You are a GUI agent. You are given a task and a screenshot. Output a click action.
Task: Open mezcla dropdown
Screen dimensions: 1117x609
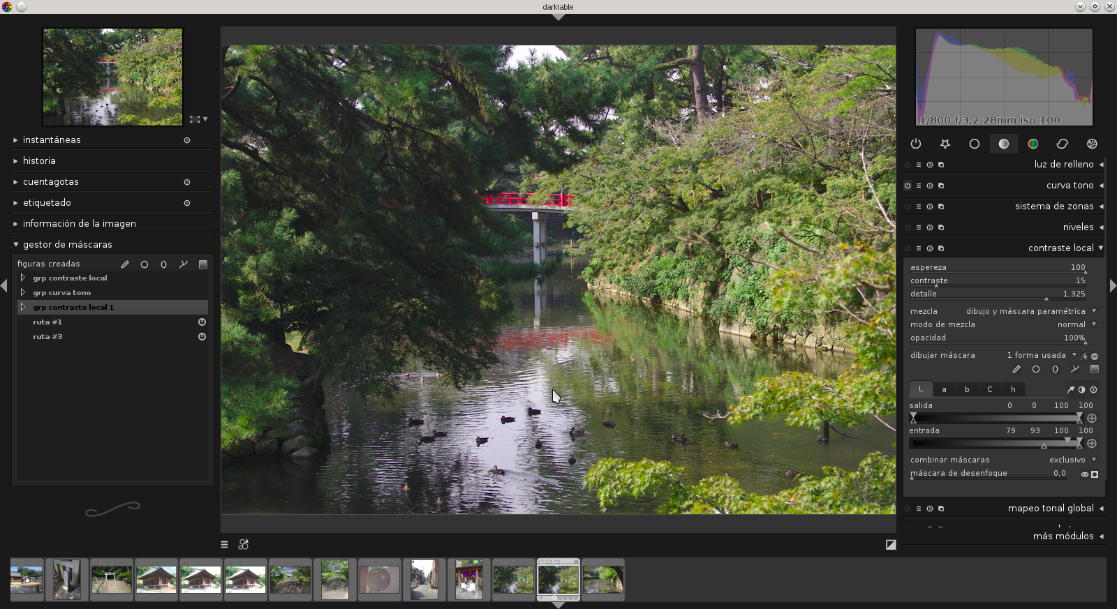(1003, 311)
